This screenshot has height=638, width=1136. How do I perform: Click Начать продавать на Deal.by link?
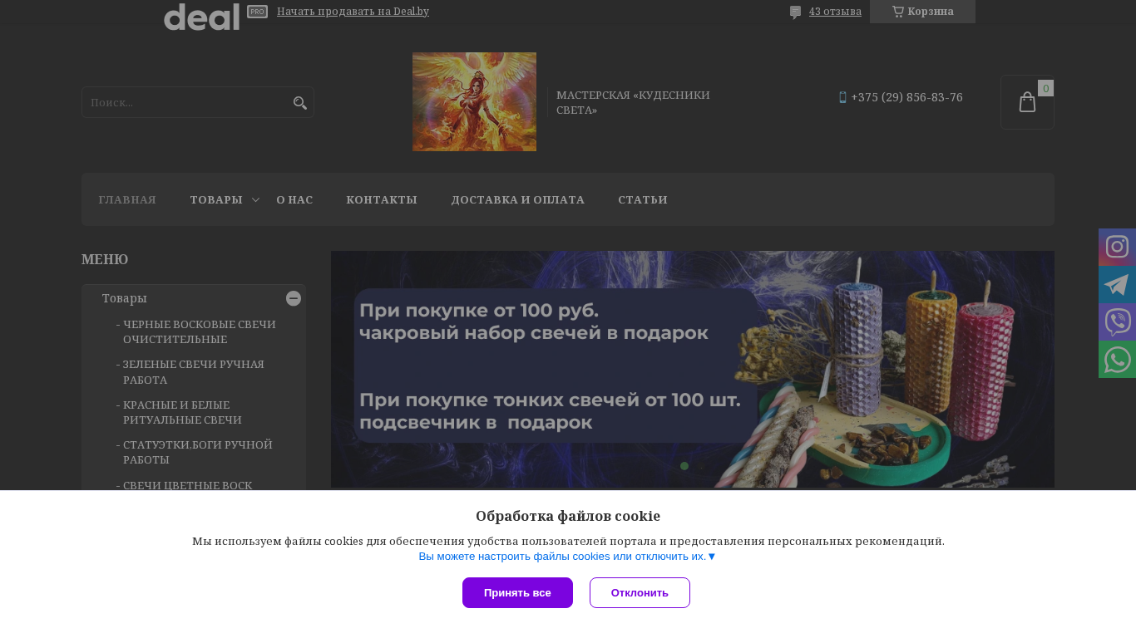pyautogui.click(x=353, y=12)
